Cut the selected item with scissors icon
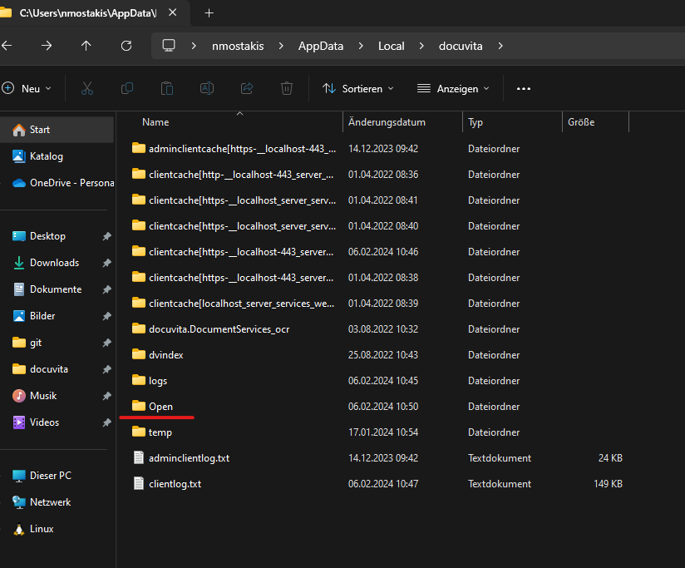 click(86, 88)
